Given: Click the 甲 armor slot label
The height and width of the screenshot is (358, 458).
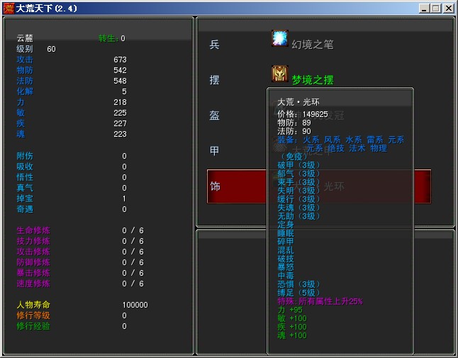Looking at the screenshot, I should [214, 151].
